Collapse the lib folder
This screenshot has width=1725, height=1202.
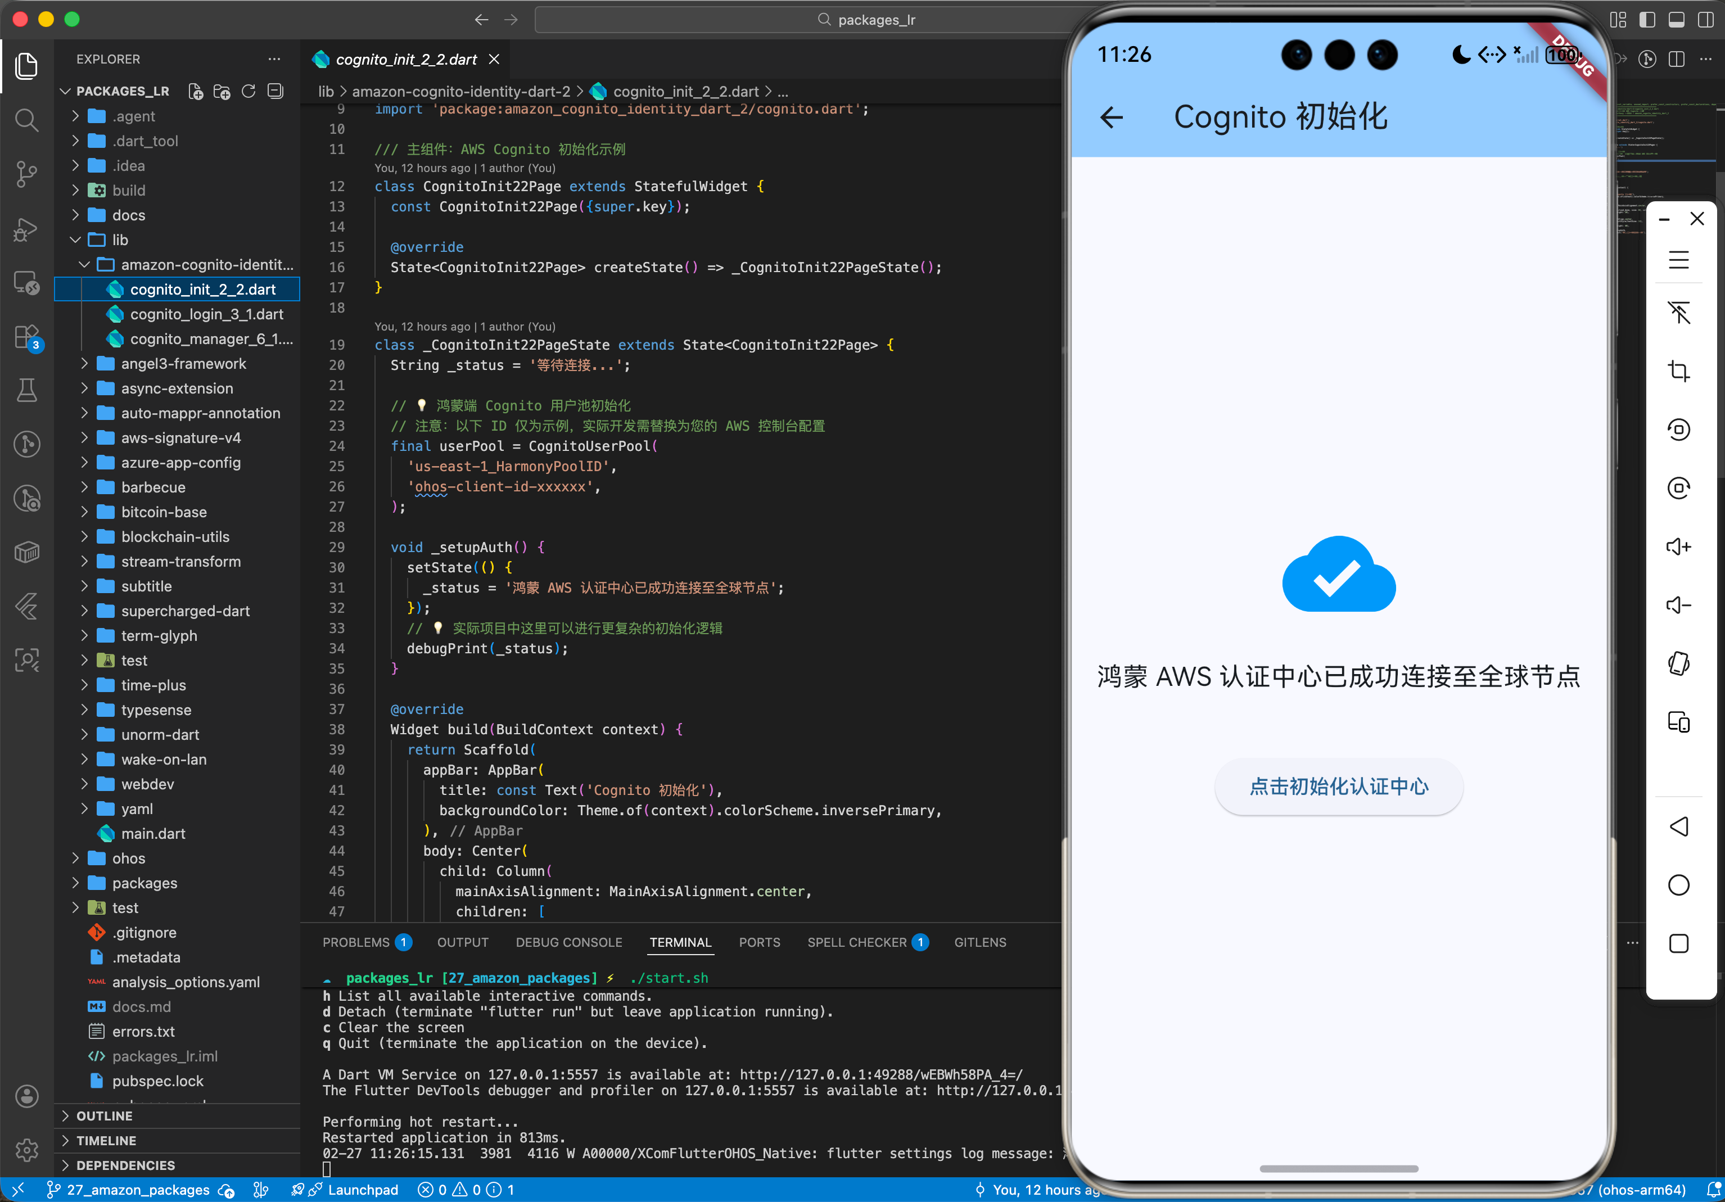click(x=177, y=241)
